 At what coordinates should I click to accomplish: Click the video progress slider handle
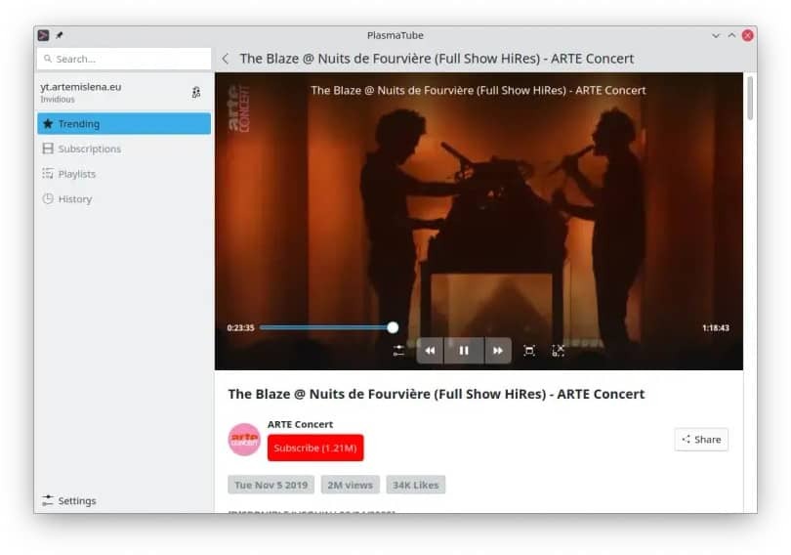pos(393,327)
